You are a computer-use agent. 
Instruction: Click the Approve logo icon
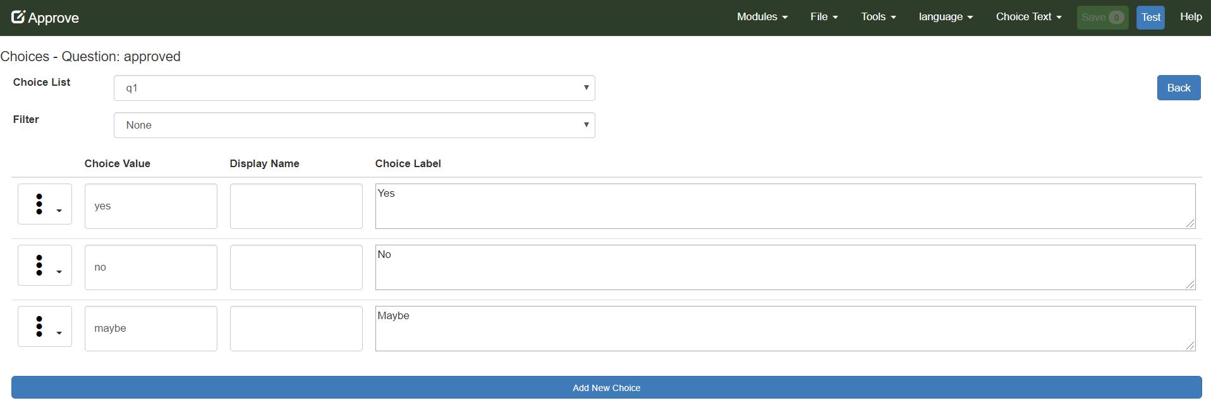pyautogui.click(x=18, y=17)
